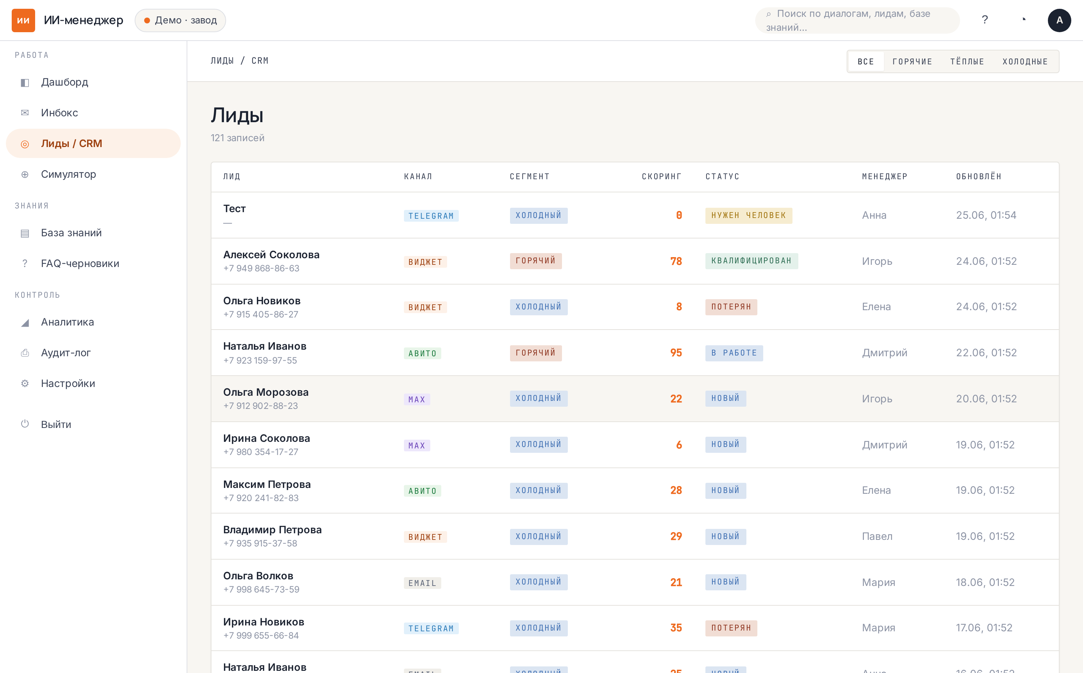Focus the search по диалогам field
This screenshot has height=673, width=1083.
(x=857, y=20)
